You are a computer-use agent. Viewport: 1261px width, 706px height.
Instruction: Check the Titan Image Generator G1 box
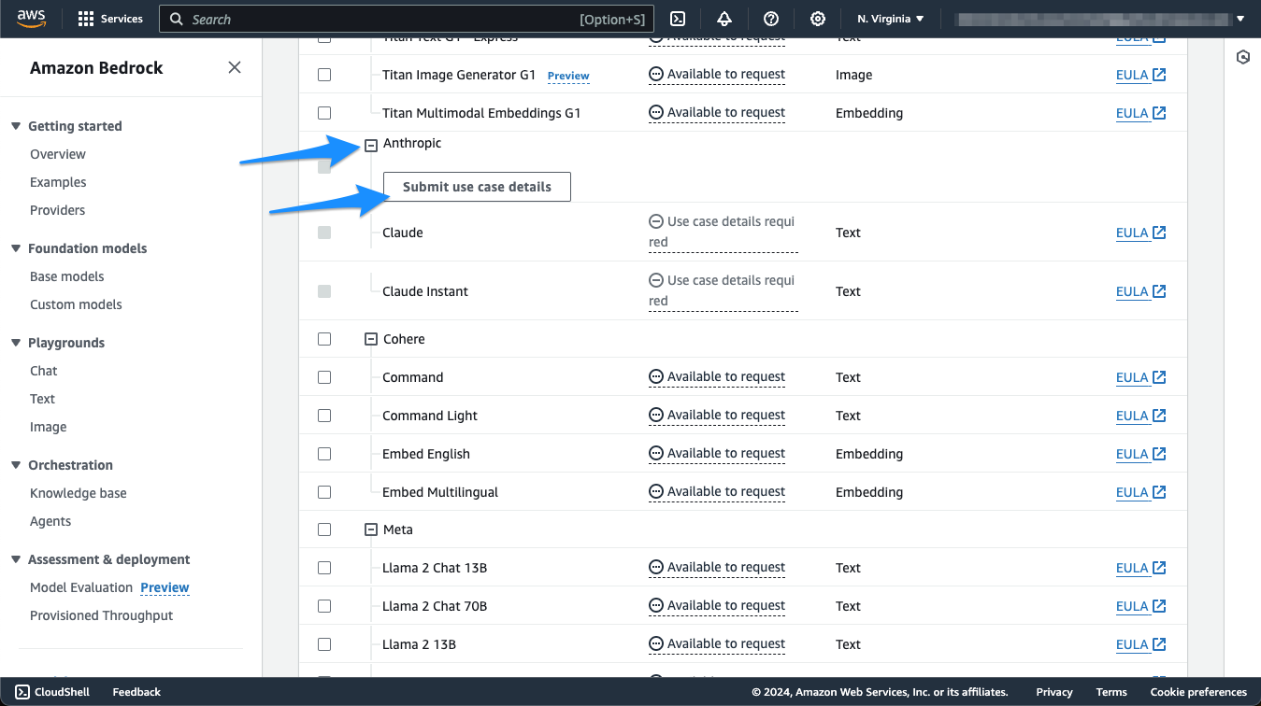click(x=324, y=75)
